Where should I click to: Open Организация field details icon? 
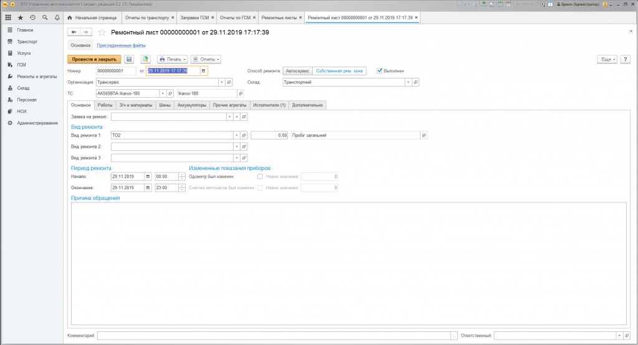coord(229,82)
